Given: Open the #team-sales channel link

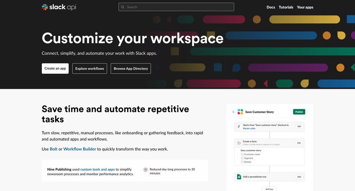Looking at the screenshot, I should (x=249, y=129).
